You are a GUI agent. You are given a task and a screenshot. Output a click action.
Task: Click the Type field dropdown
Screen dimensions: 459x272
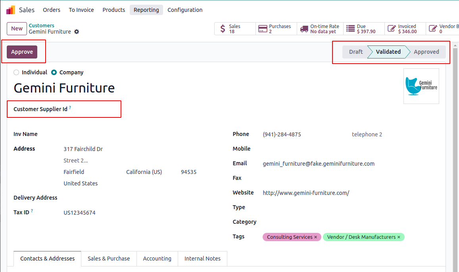[x=350, y=208]
